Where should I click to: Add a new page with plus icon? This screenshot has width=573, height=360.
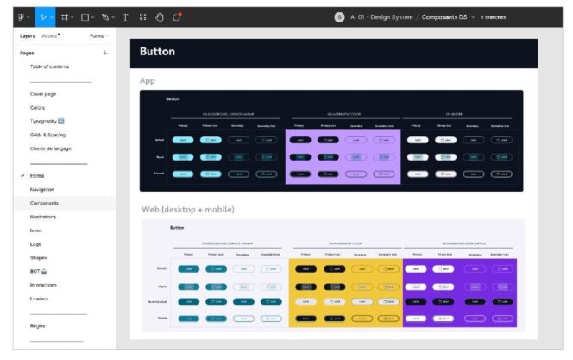pos(105,53)
